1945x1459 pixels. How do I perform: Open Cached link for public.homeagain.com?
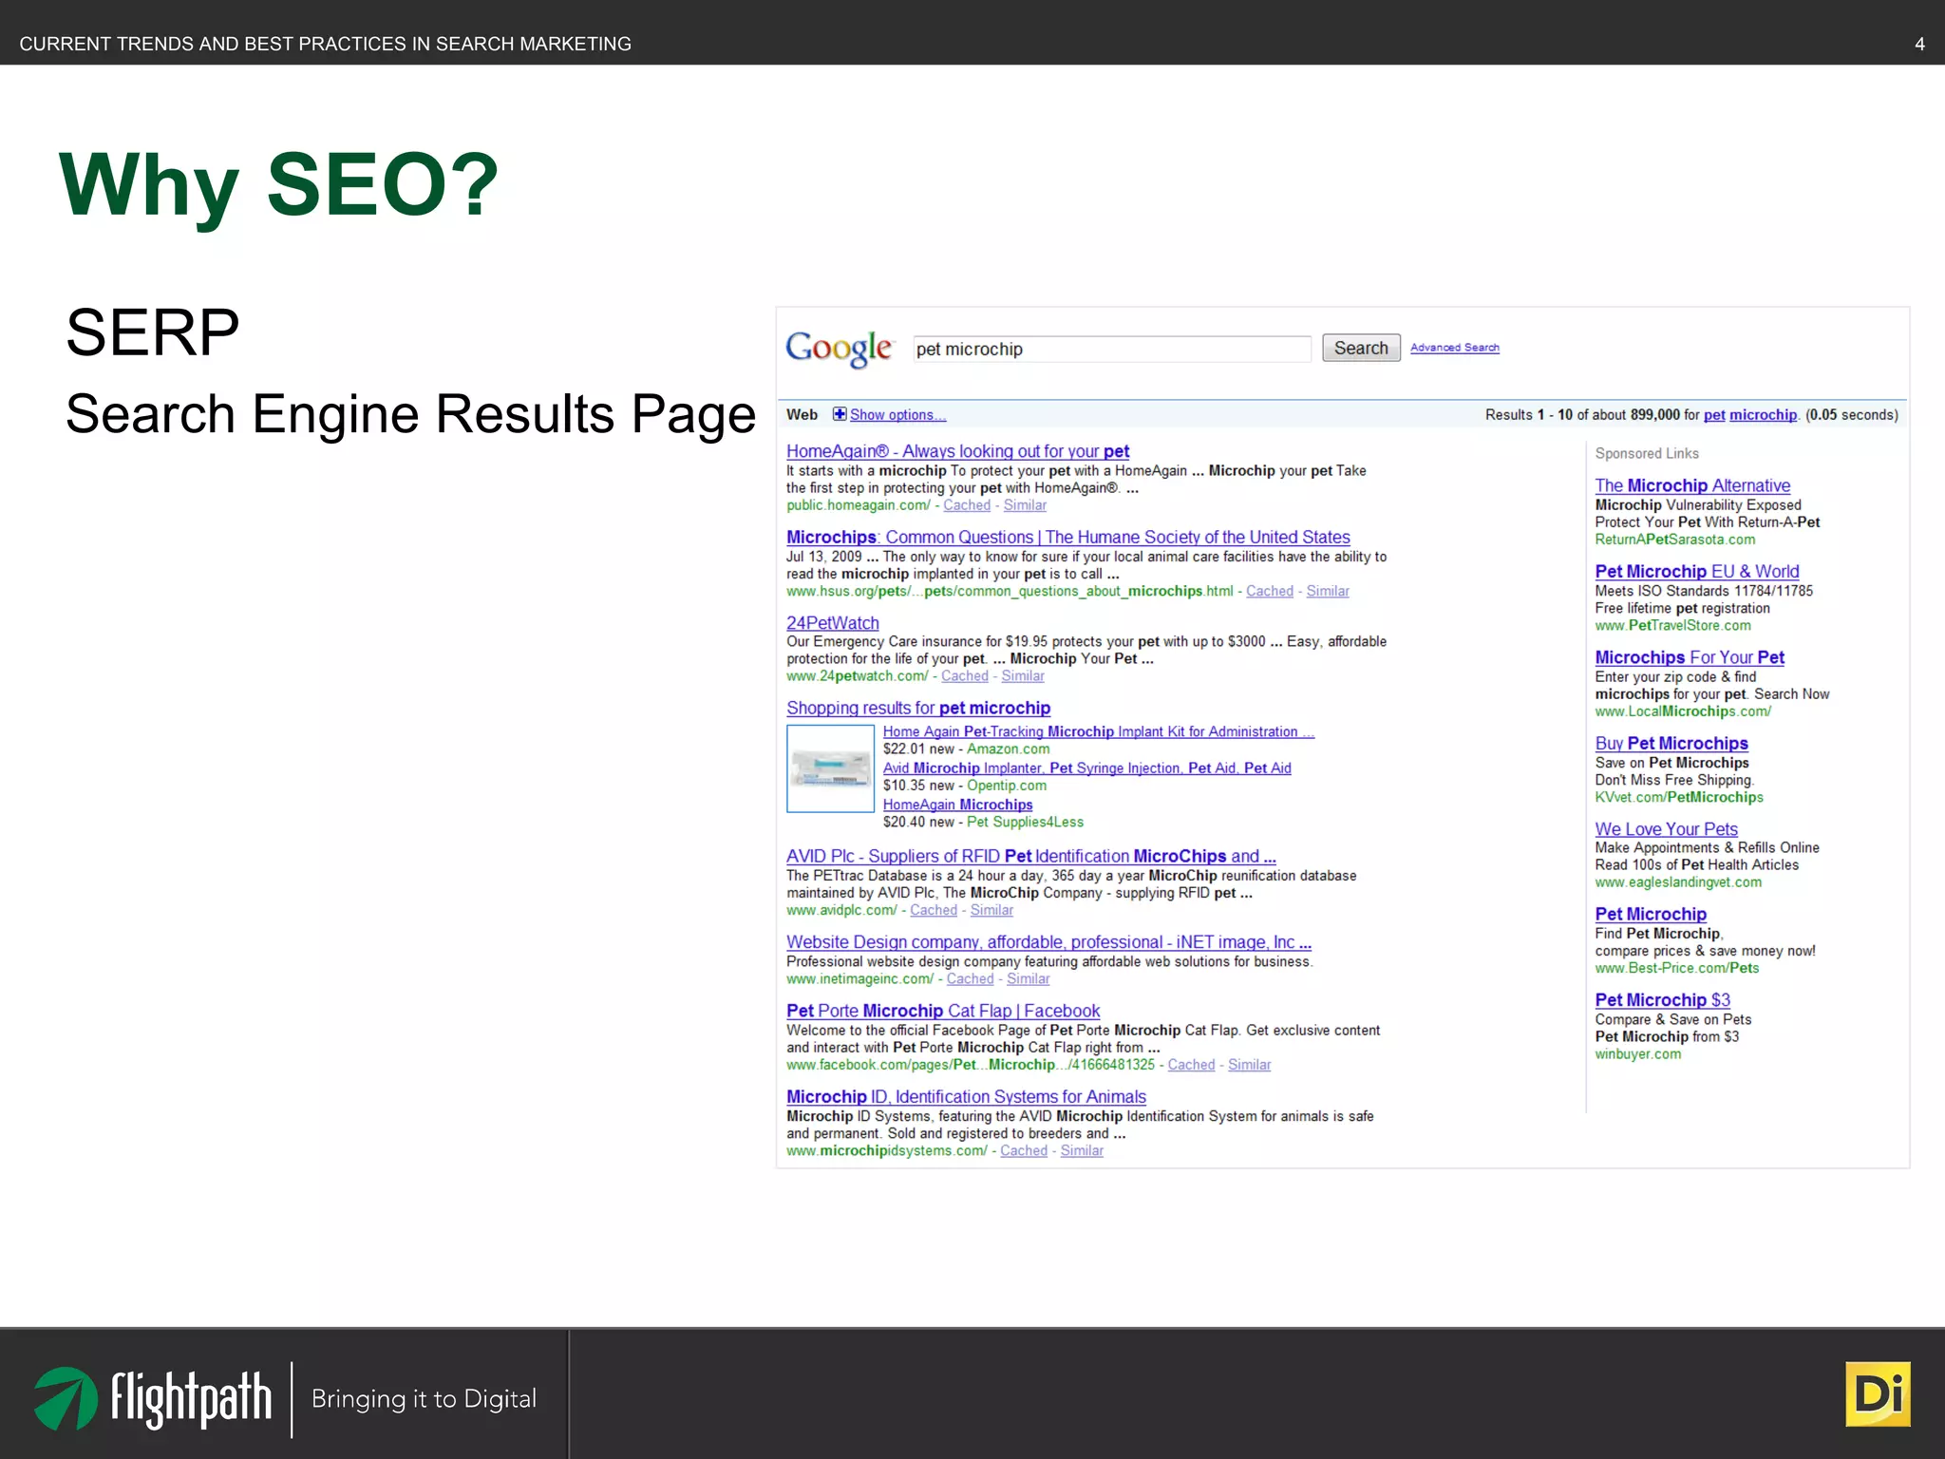coord(967,505)
